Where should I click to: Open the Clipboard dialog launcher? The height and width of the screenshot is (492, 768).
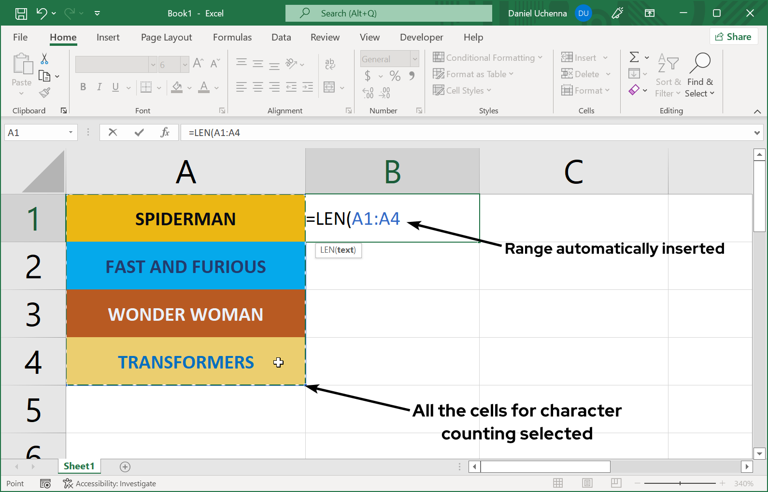[64, 110]
